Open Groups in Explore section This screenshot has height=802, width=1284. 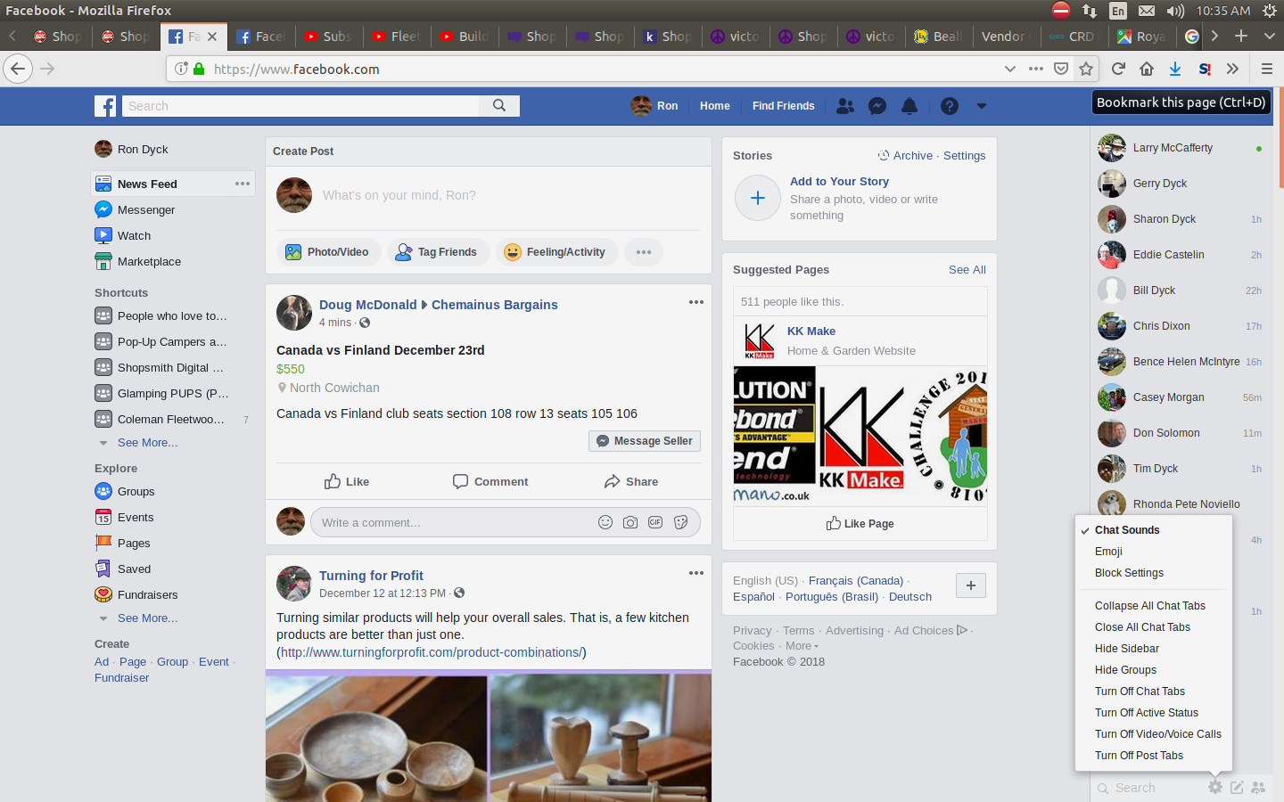tap(136, 491)
